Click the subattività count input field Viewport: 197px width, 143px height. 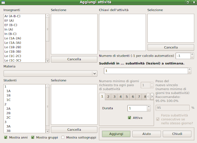click(146, 71)
